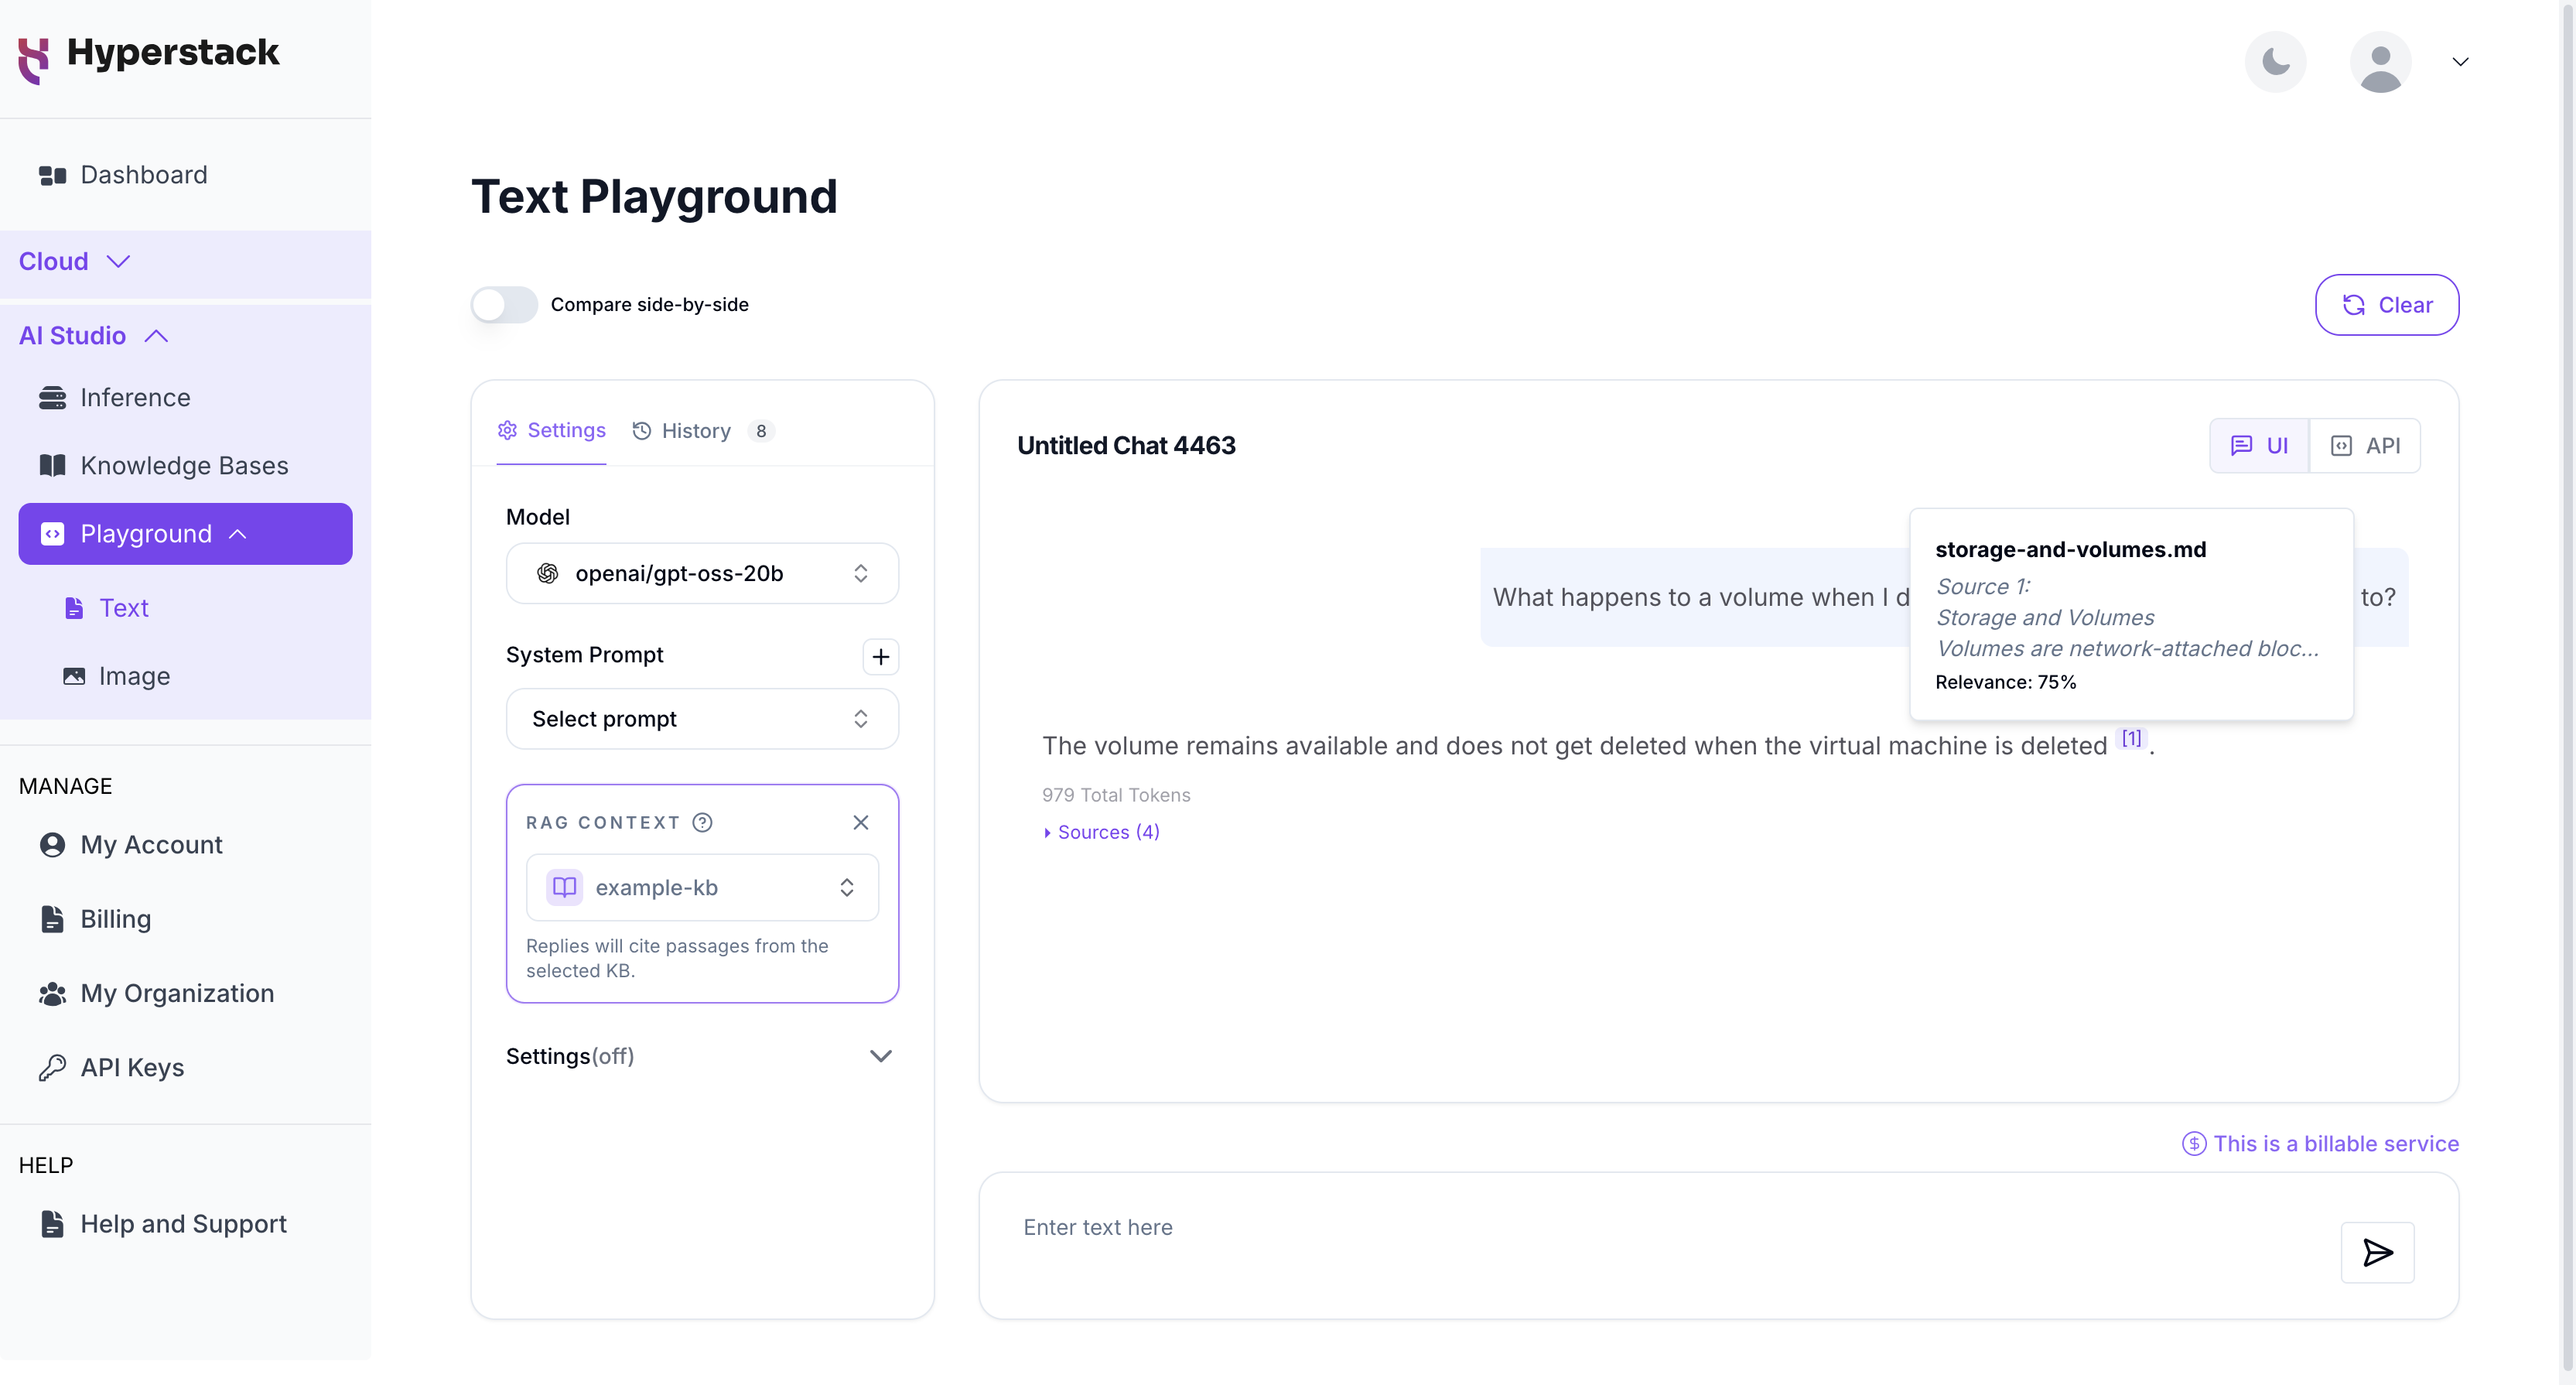Click the RAG Context help icon
Screen dimensions: 2576x1385
(703, 822)
